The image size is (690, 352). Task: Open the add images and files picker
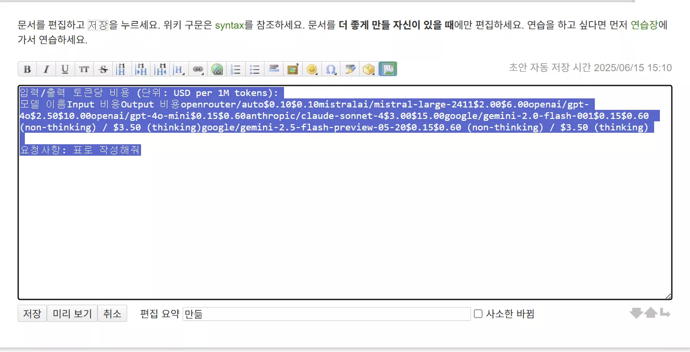[293, 69]
